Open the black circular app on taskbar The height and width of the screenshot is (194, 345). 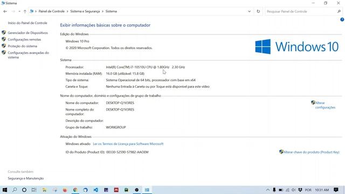click(136, 190)
